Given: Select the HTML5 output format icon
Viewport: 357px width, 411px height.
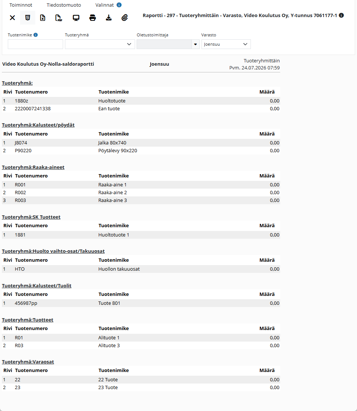Looking at the screenshot, I should pos(27,18).
